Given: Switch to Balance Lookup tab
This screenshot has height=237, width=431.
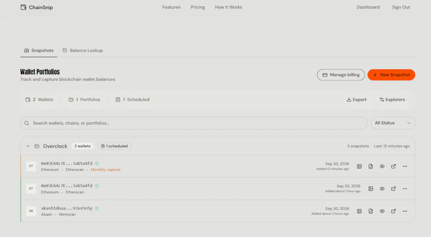Looking at the screenshot, I should pyautogui.click(x=83, y=50).
